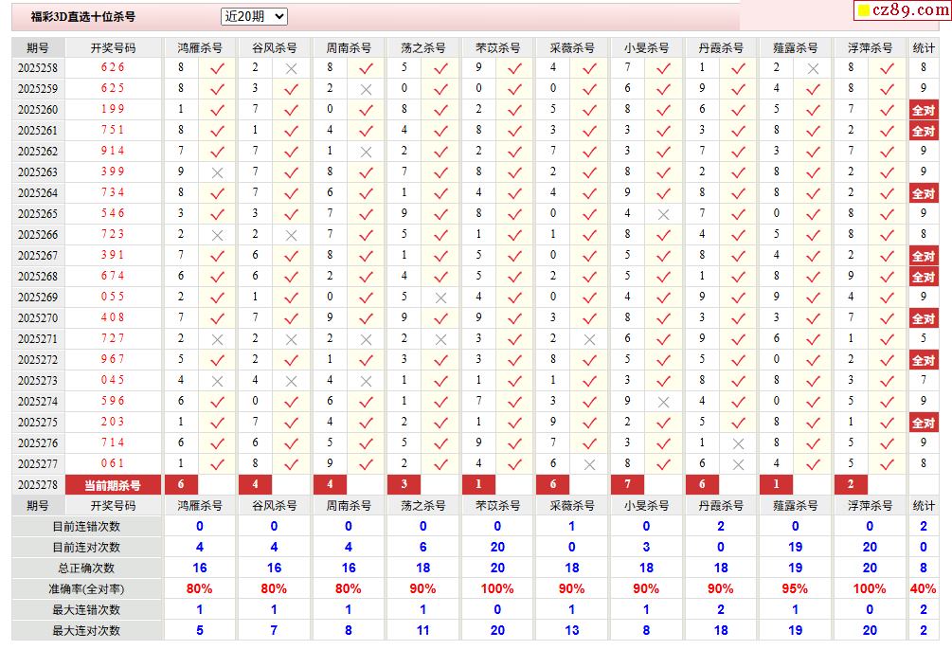The width and height of the screenshot is (952, 650).
Task: Open the 近20期 period range dropdown
Action: [x=254, y=16]
